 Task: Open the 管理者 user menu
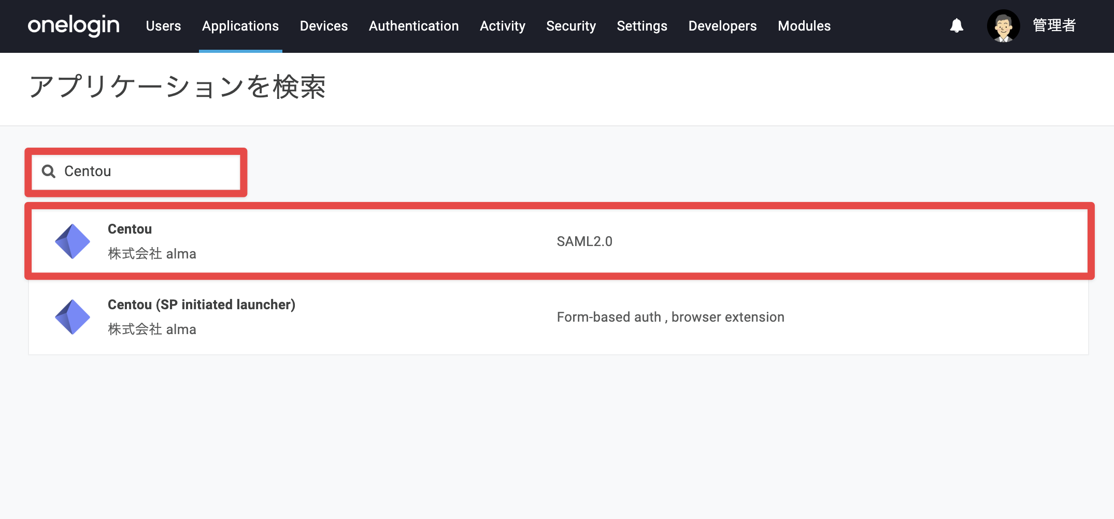coord(1054,25)
